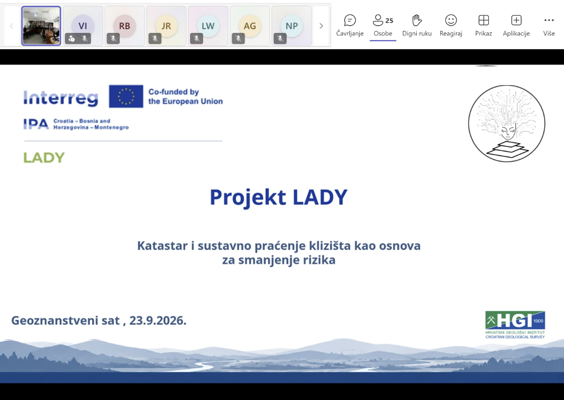Viewport: 564px width, 400px height.
Task: Click muted microphone icon on VI tile
Action: click(85, 39)
